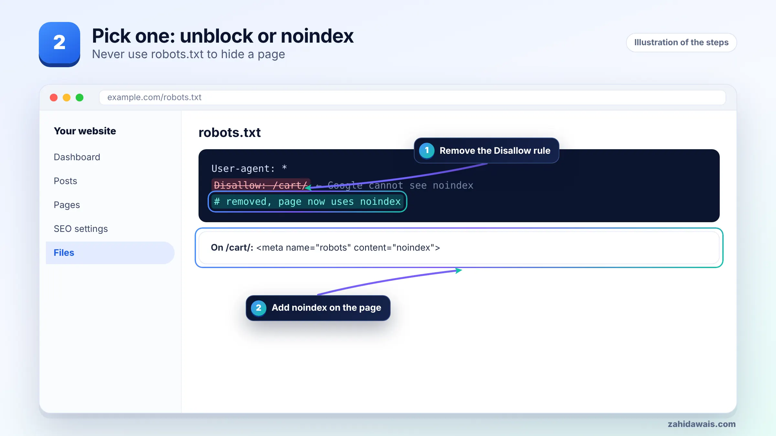Click the address bar showing example.com/robots.txt
The height and width of the screenshot is (436, 776).
413,97
